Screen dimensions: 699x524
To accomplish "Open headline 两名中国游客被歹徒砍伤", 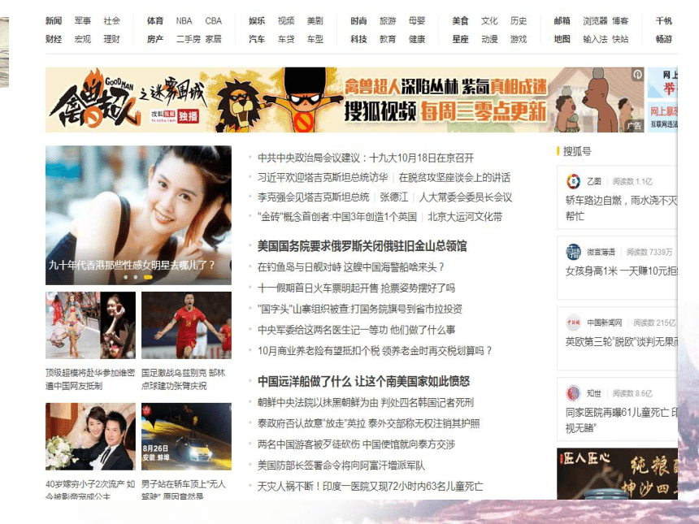I will tap(356, 444).
